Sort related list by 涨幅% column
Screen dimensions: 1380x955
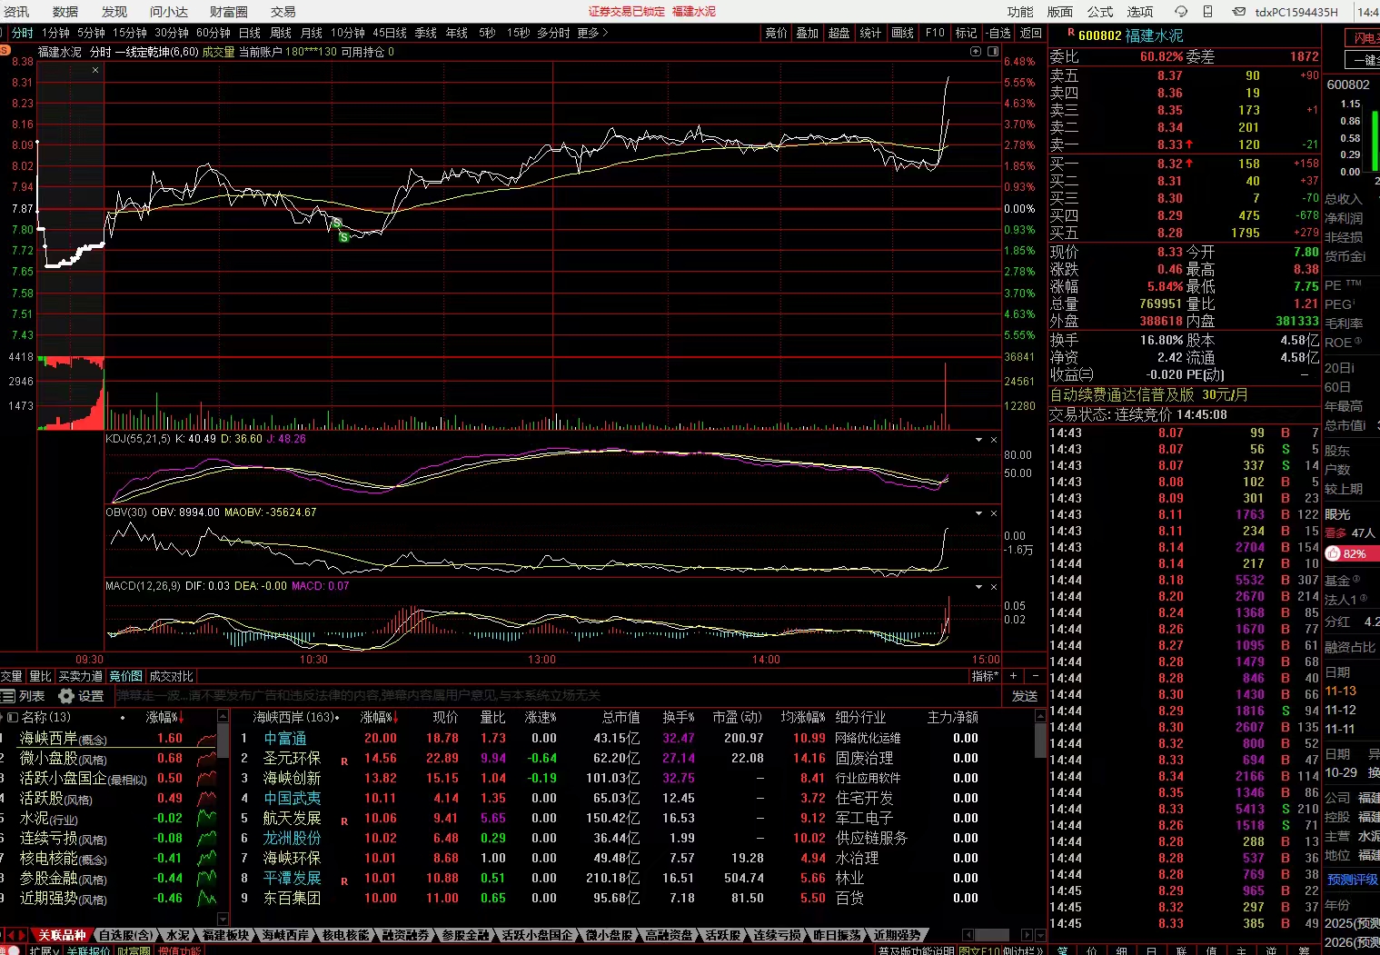164,718
